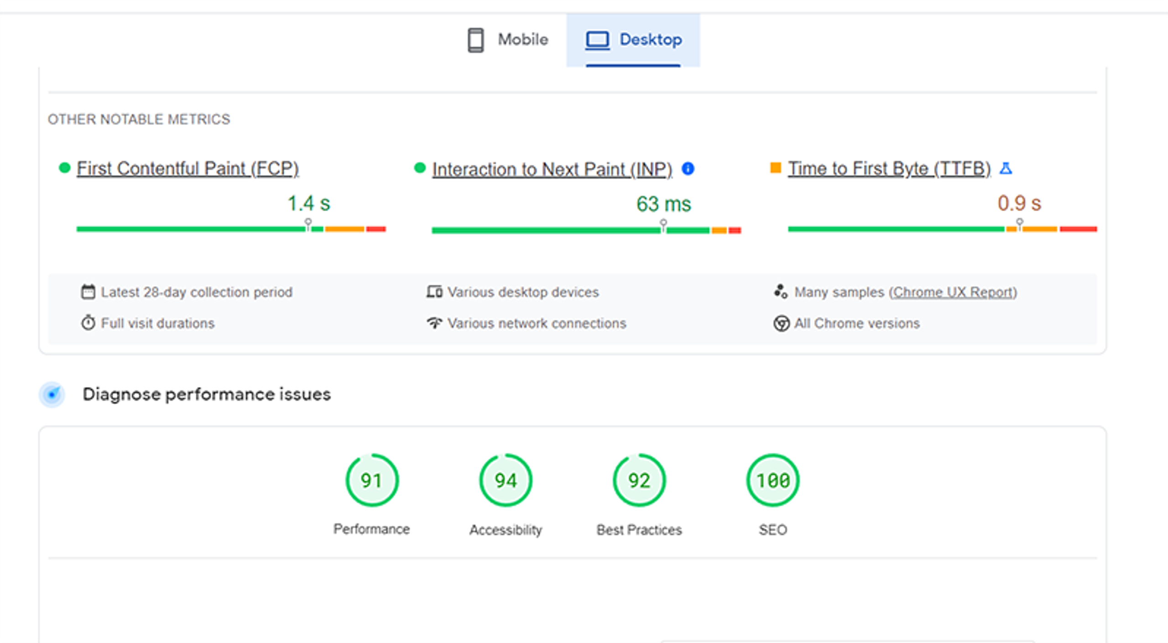Open Interaction to Next Paint (INP) link
1168x643 pixels.
pyautogui.click(x=552, y=170)
